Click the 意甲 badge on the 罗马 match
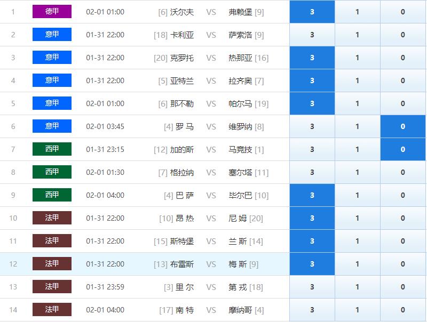This screenshot has width=427, height=322. (52, 126)
